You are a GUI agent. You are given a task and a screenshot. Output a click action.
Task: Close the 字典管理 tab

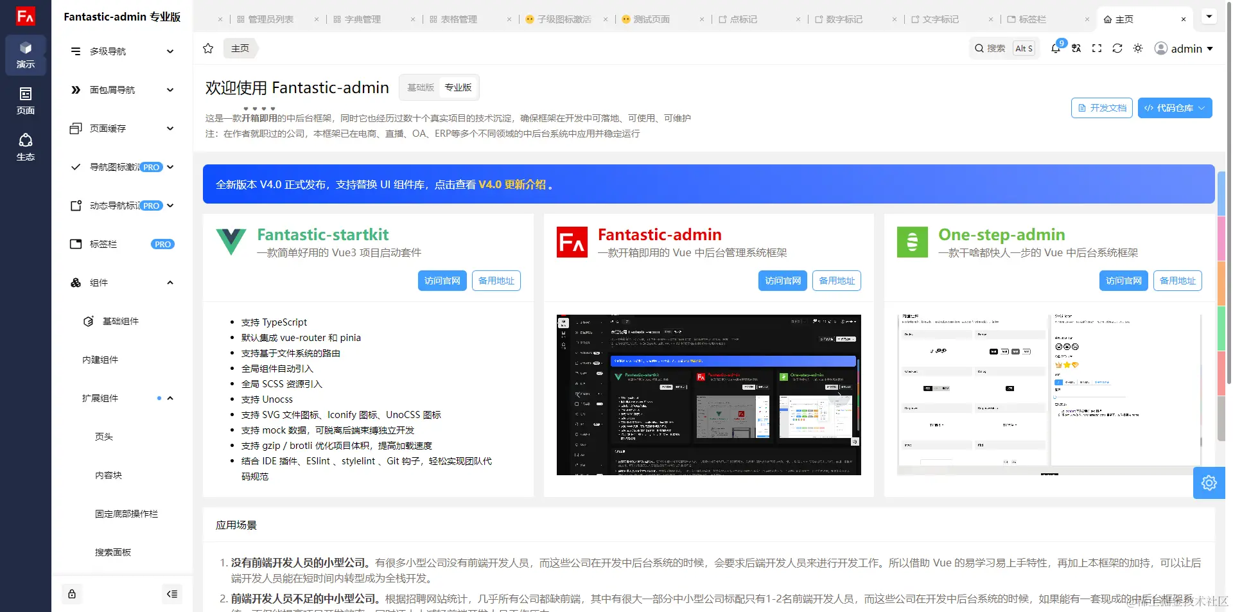pos(413,19)
